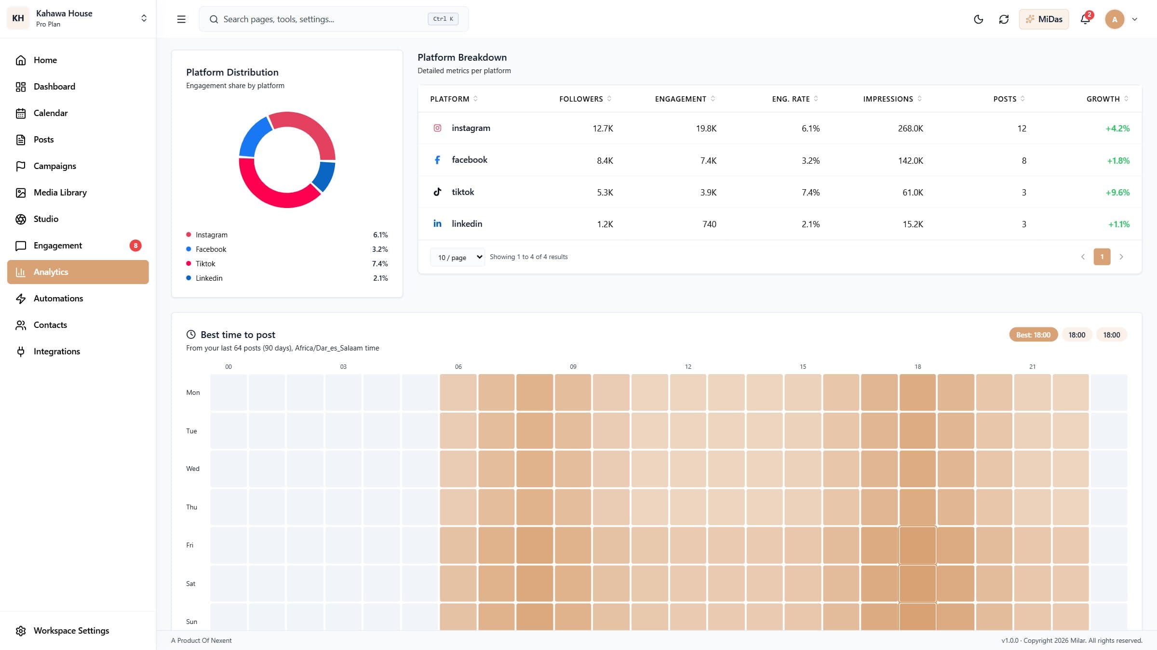The image size is (1157, 650).
Task: Click the Automations lightning icon
Action: coord(21,299)
